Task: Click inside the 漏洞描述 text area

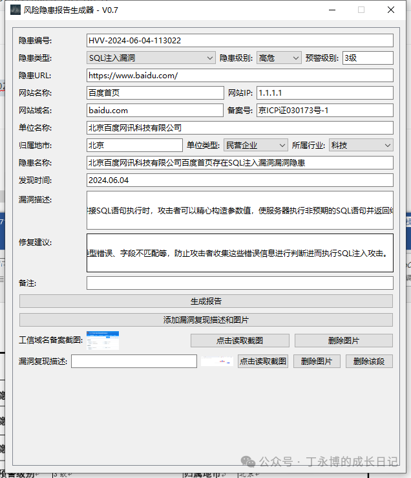Action: (240, 210)
